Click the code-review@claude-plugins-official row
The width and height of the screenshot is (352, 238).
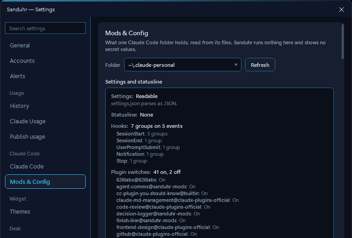[163, 207]
